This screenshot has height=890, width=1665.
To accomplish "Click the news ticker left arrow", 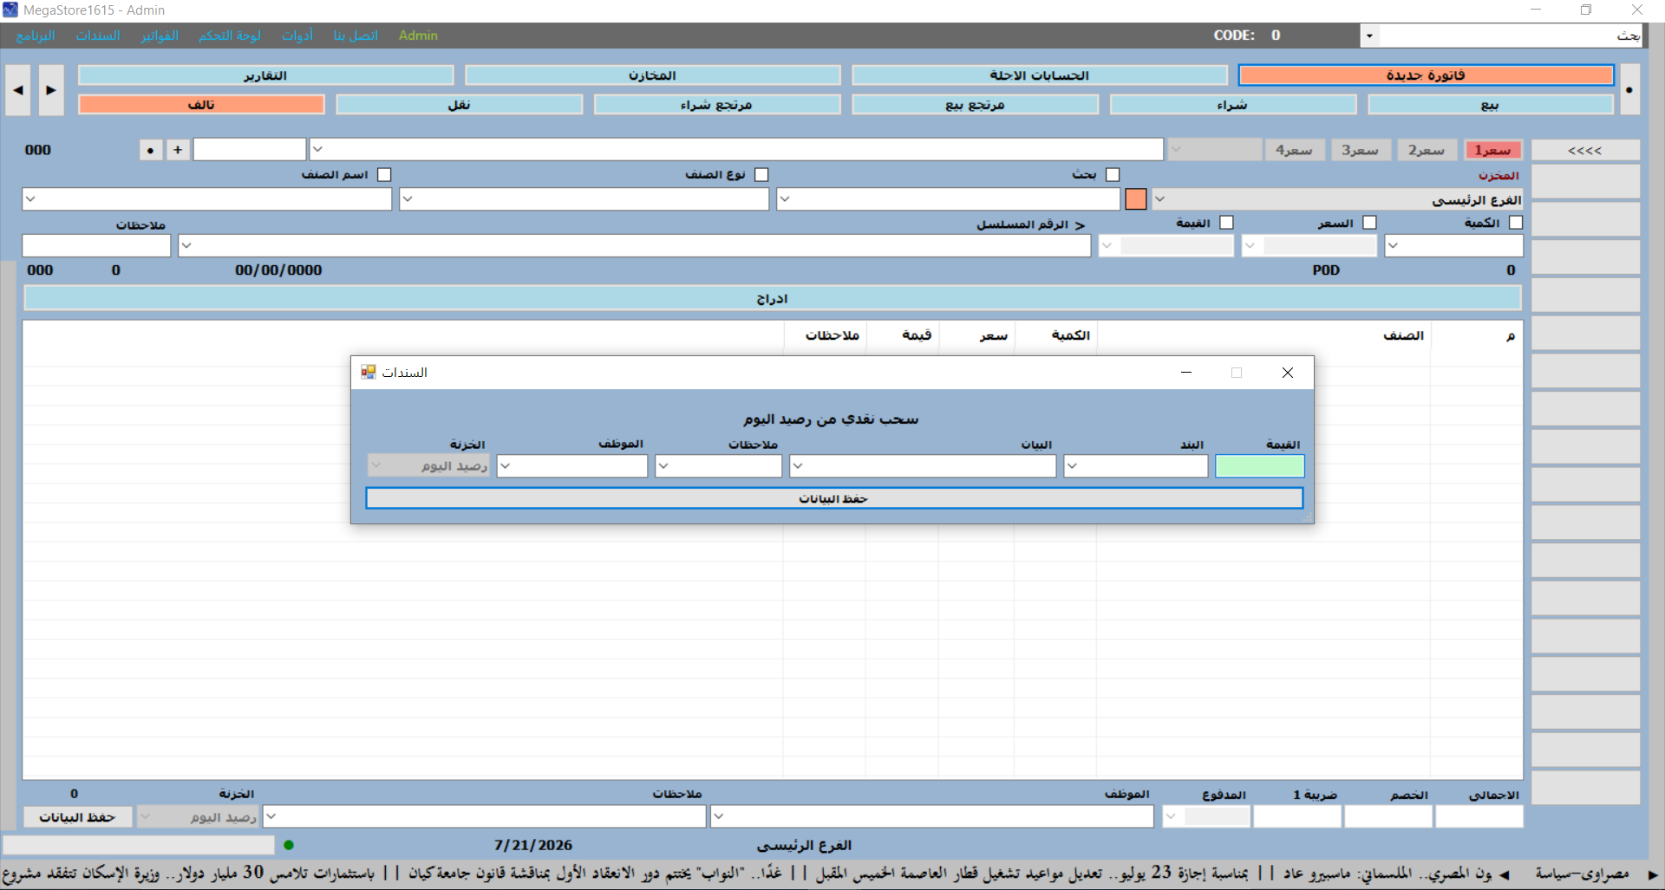I will 1504,874.
